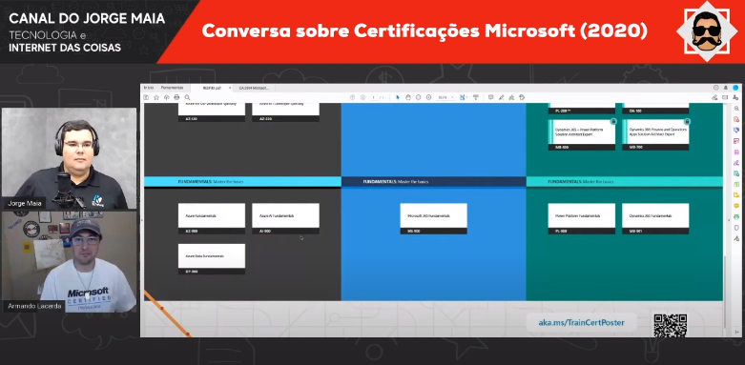Click the zoom in plus icon
Image resolution: width=745 pixels, height=365 pixels.
(x=428, y=97)
